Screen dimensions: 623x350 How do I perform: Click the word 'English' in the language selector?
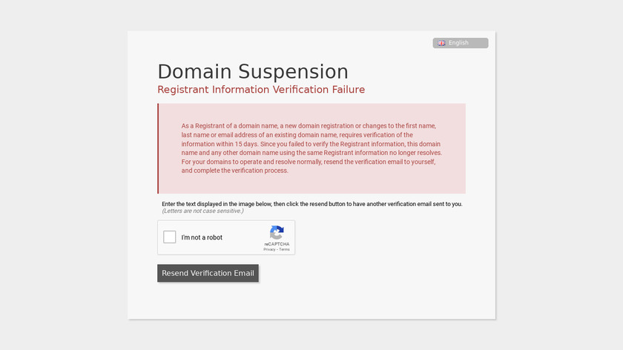coord(458,43)
